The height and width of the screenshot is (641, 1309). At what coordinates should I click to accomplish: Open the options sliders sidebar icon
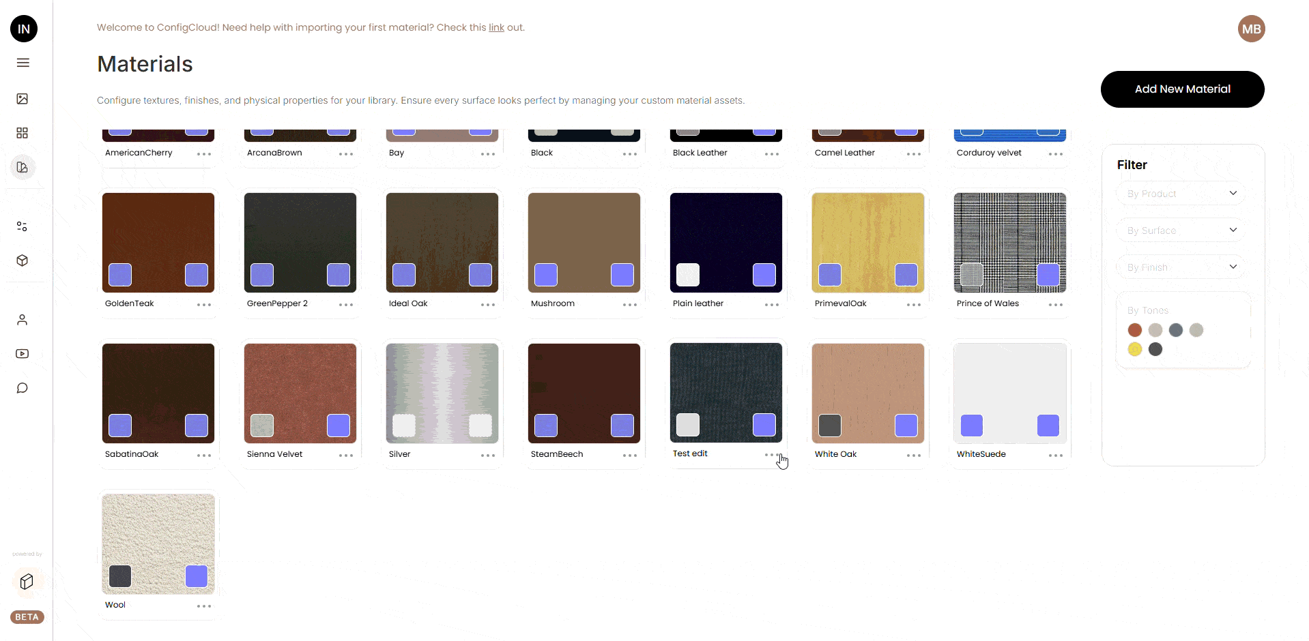(23, 226)
